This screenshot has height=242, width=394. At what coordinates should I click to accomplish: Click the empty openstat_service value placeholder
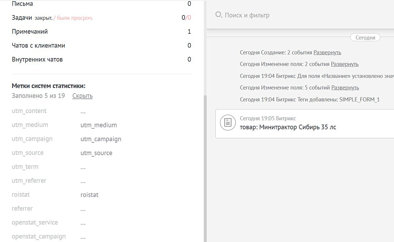[x=83, y=223]
